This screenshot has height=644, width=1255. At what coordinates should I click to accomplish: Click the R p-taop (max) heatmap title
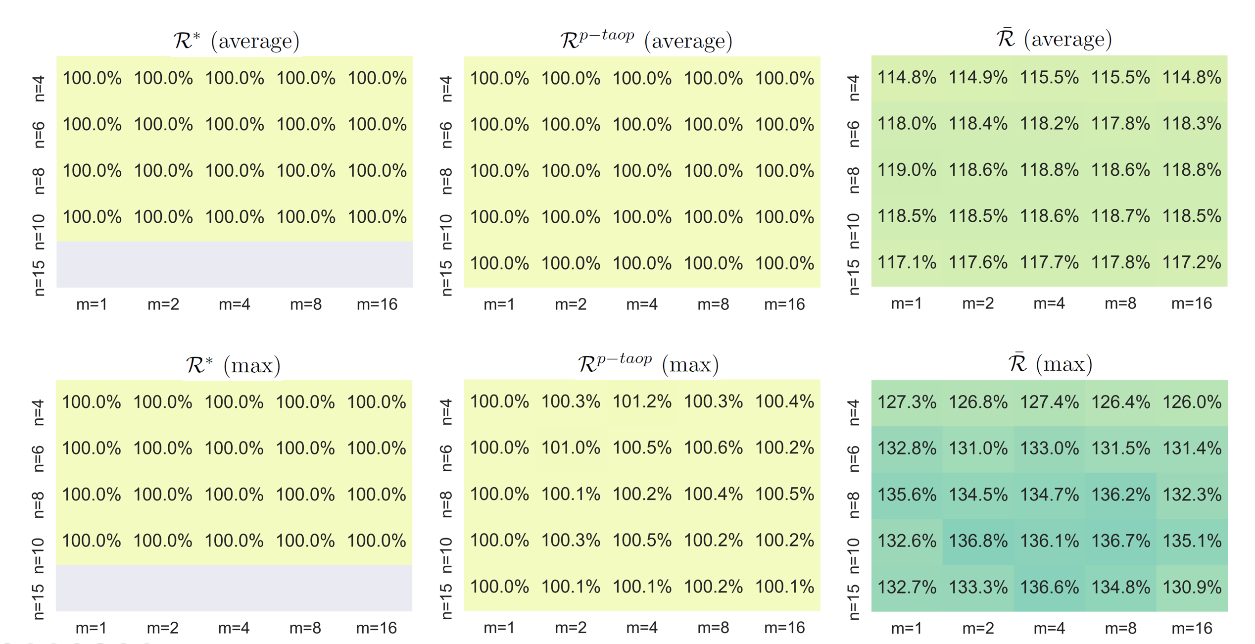click(648, 364)
